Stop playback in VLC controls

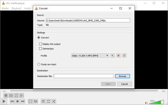pyautogui.click(x=17, y=101)
